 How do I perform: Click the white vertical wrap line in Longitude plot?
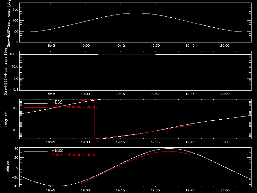click(x=102, y=118)
